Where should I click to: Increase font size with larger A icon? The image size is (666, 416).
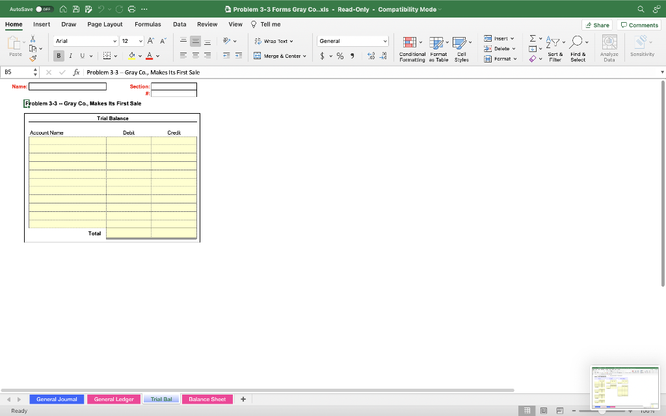151,41
